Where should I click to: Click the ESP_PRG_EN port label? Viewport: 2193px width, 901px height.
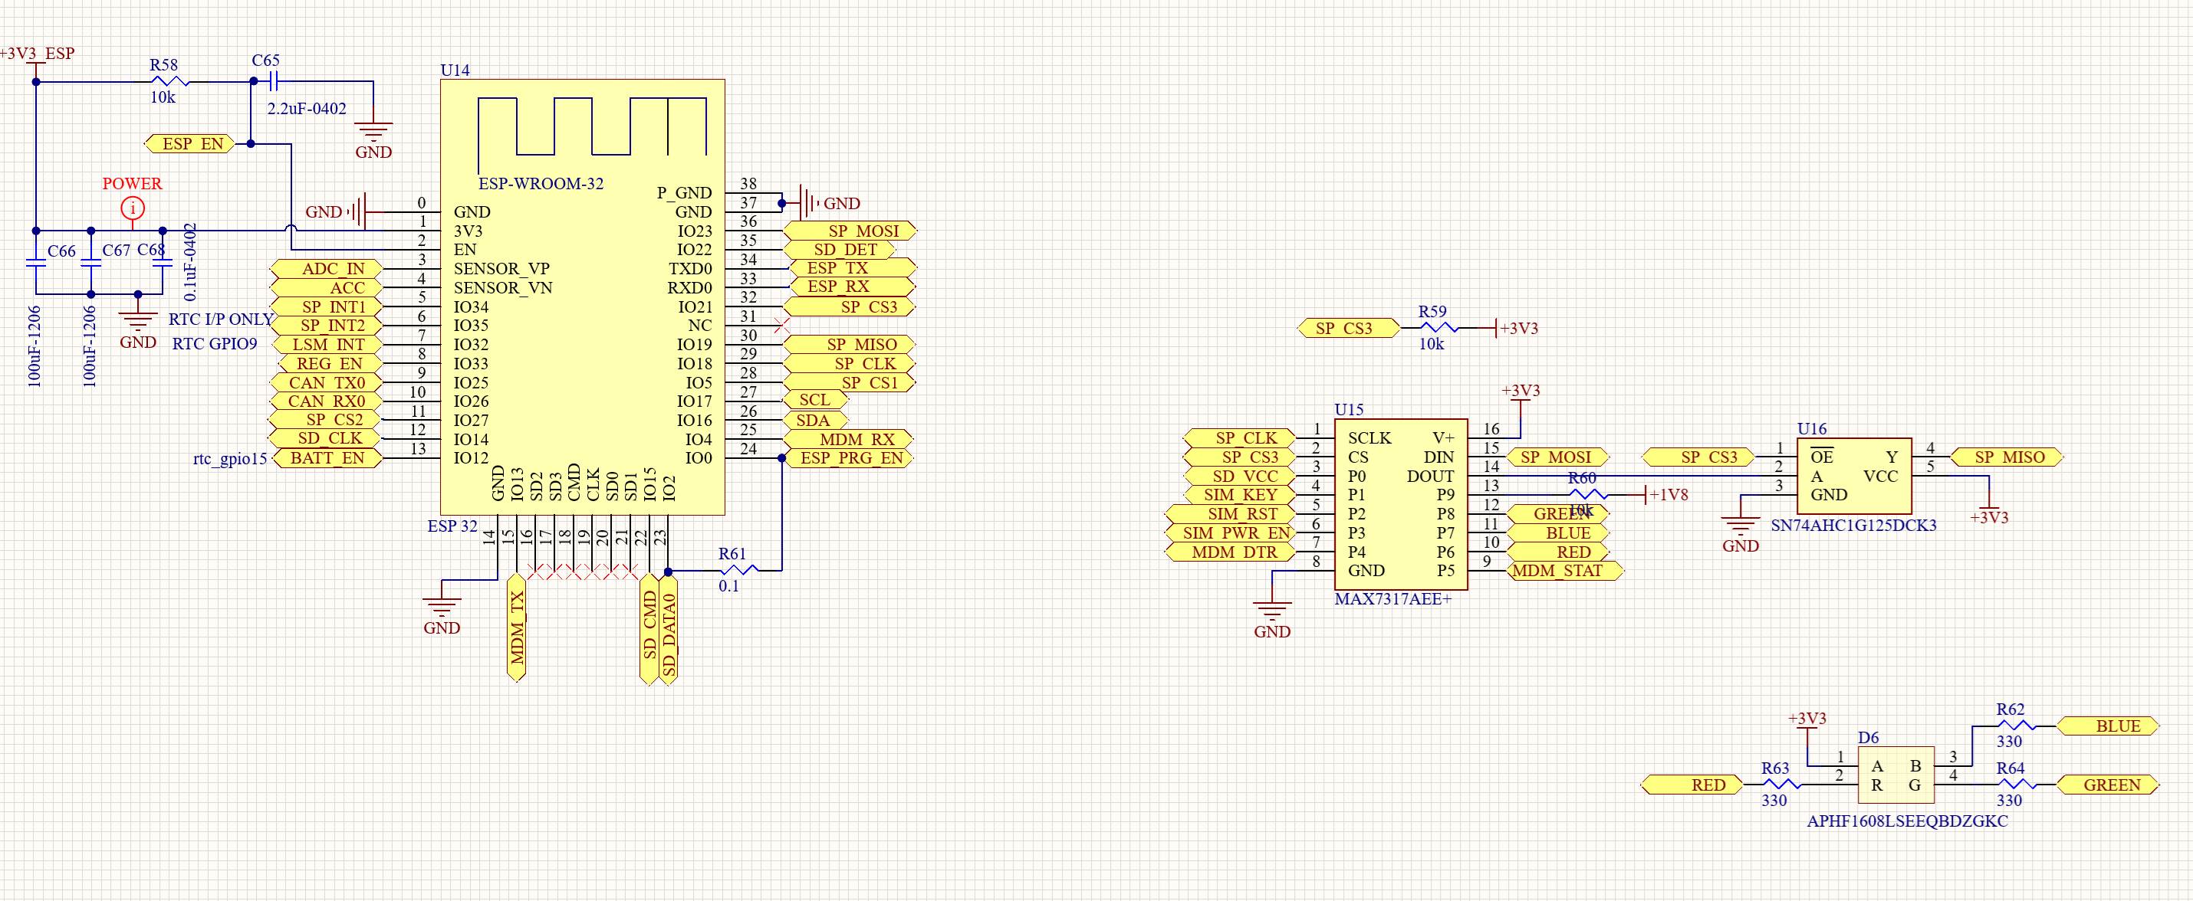tap(848, 459)
